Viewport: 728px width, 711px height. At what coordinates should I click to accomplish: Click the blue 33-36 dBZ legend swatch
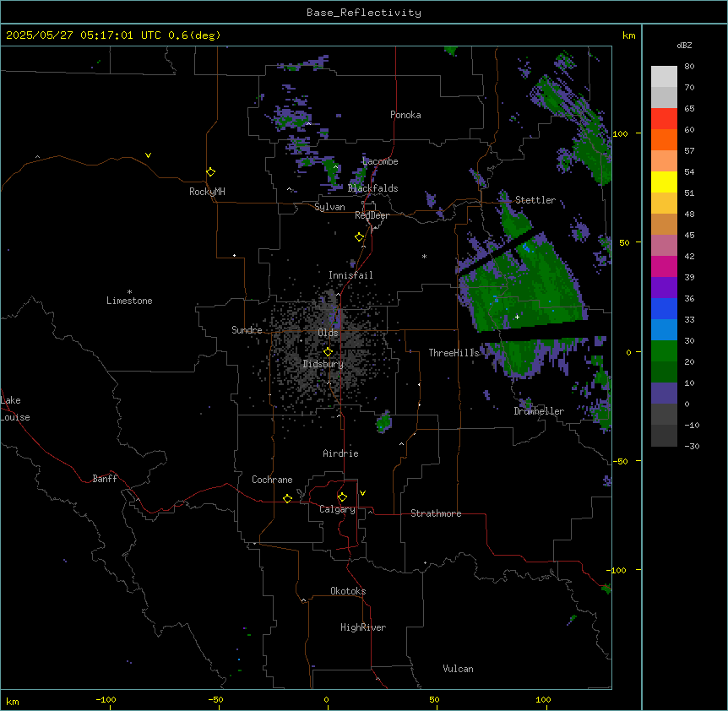pos(664,308)
